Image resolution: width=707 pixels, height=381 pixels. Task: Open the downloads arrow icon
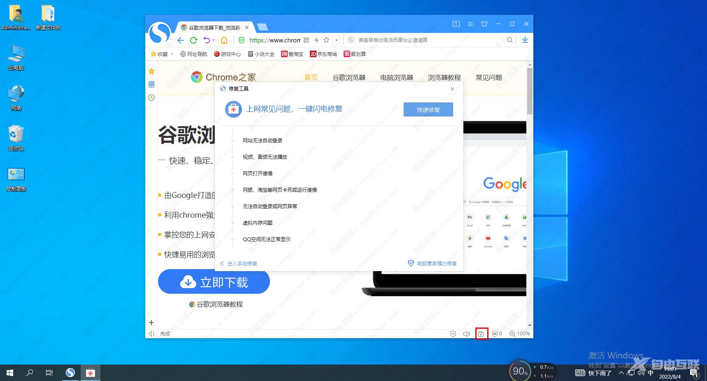(525, 40)
